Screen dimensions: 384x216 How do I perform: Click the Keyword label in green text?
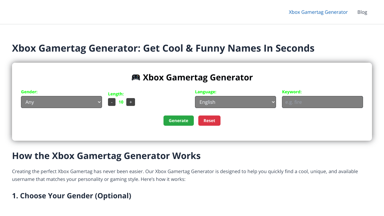[x=292, y=92]
